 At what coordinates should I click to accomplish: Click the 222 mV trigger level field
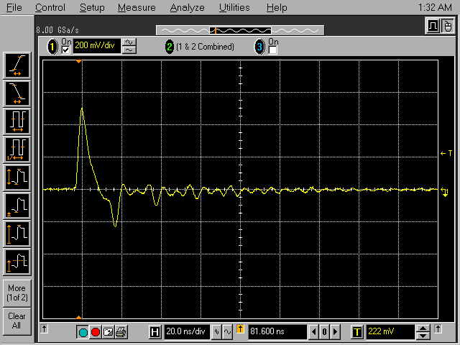391,332
